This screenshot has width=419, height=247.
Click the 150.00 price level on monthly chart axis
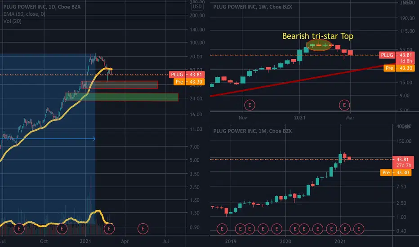coord(404,141)
